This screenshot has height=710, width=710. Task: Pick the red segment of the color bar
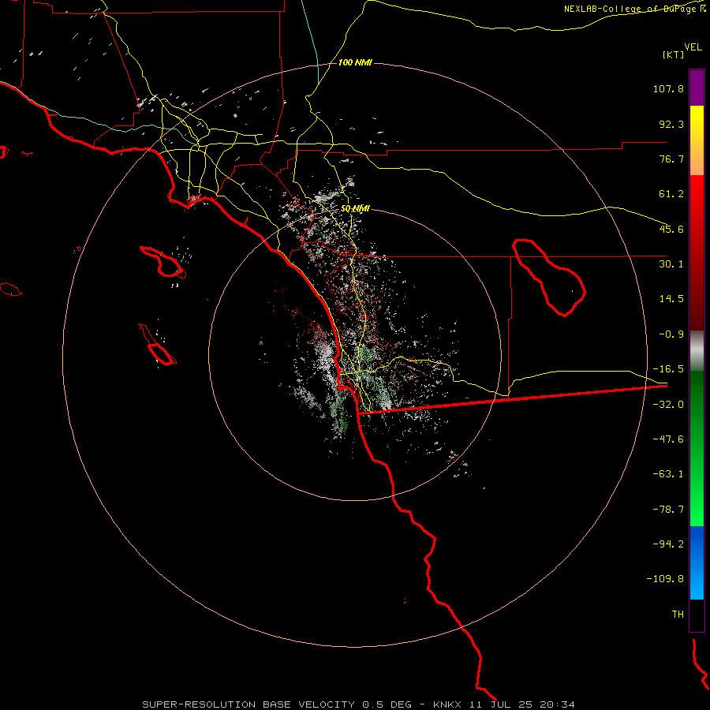[x=697, y=252]
